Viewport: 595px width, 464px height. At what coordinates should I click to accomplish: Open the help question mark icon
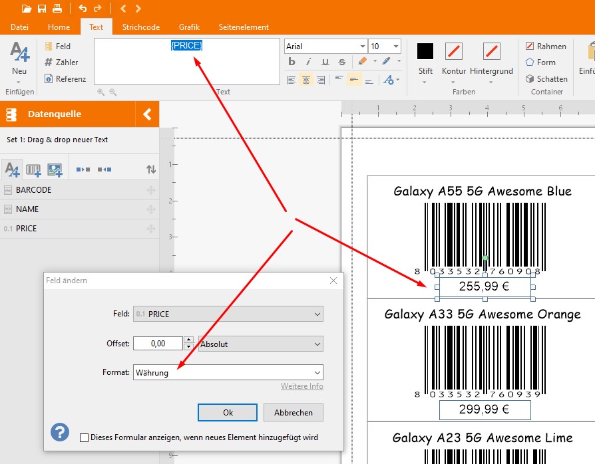60,433
